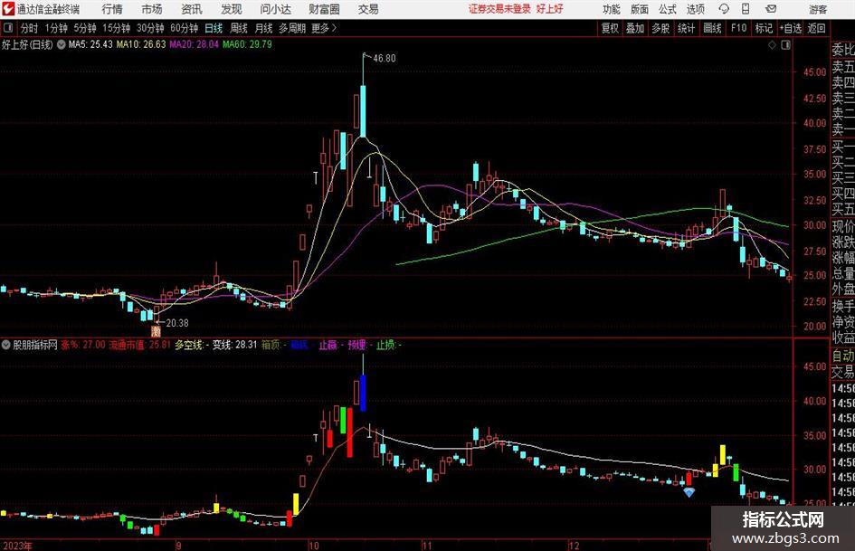855x551 pixels.
Task: Open the 资讯 menu
Action: coord(192,9)
